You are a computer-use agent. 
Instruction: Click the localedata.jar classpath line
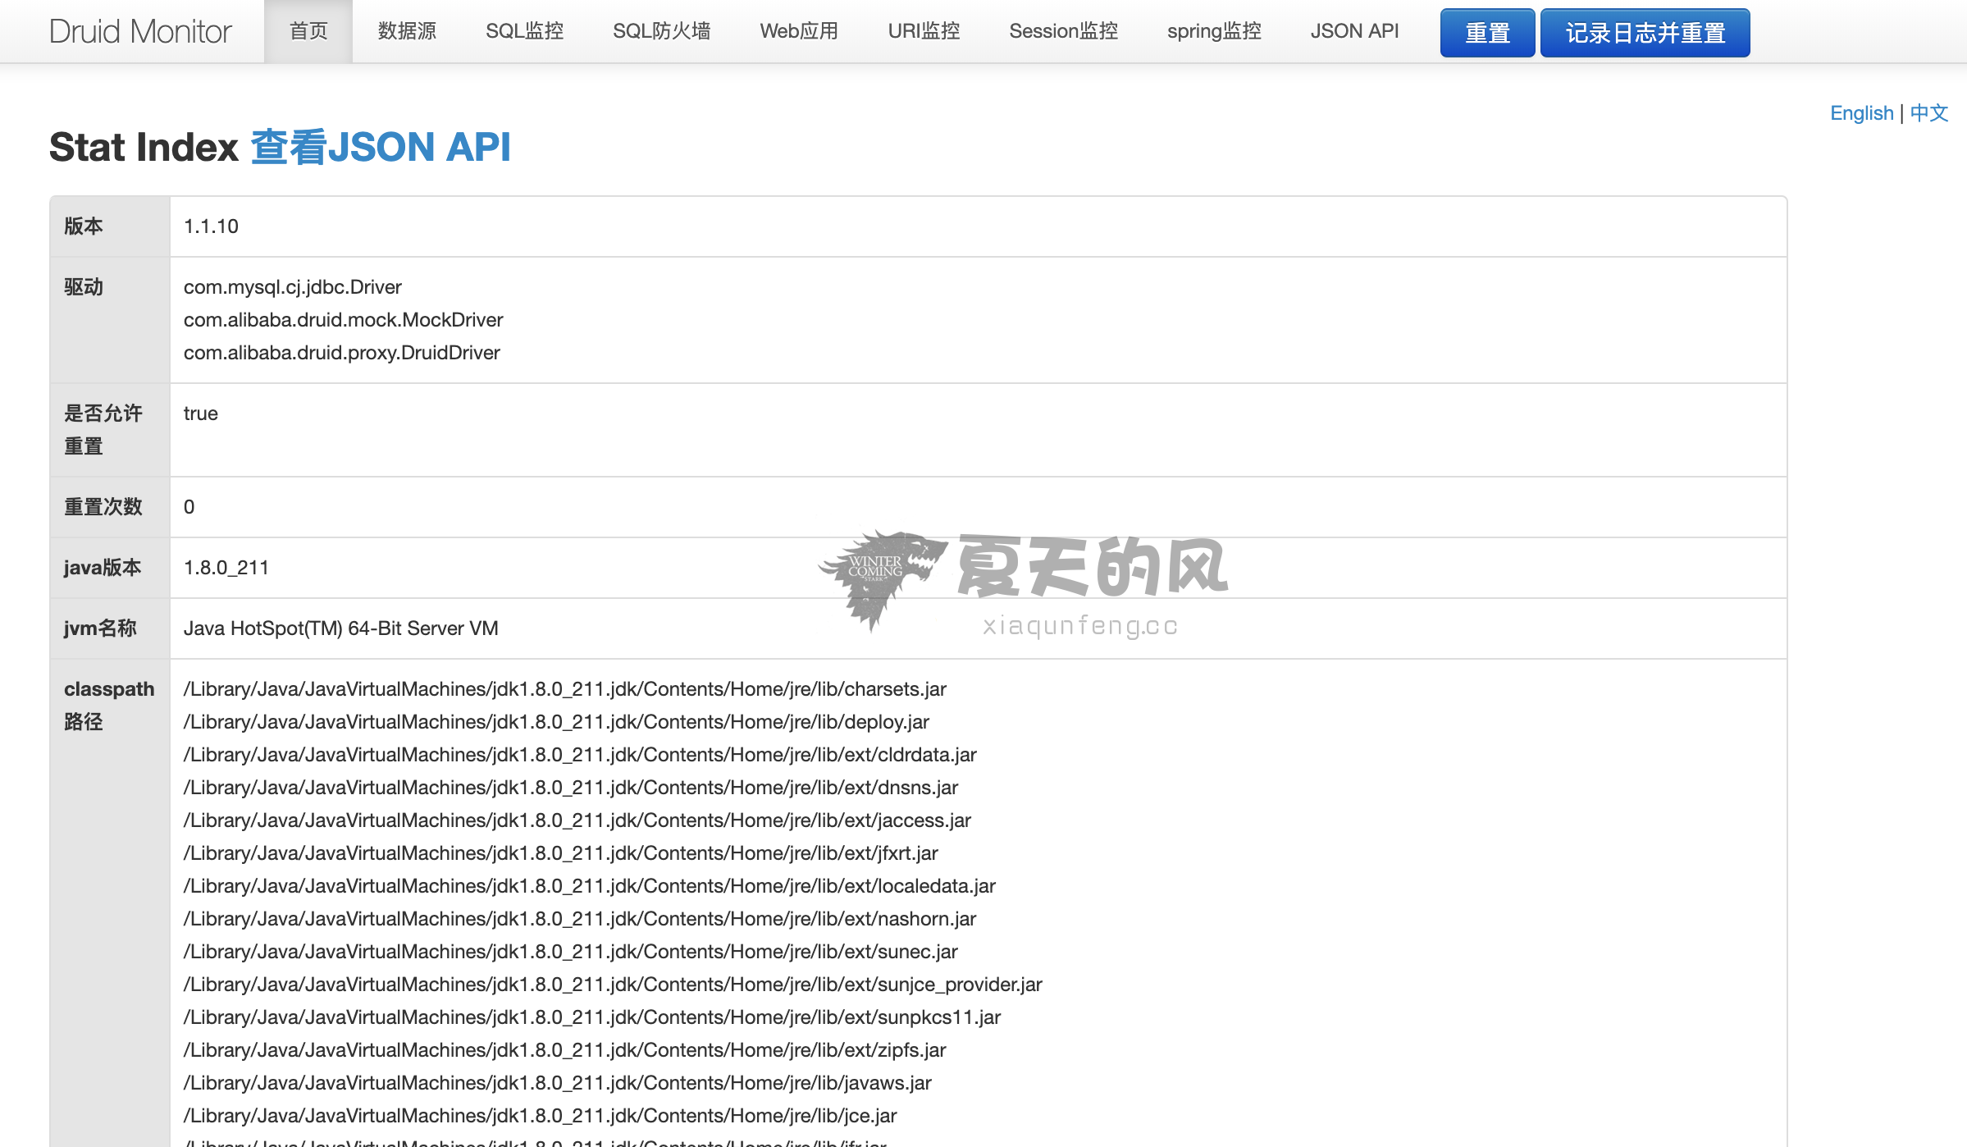point(590,886)
